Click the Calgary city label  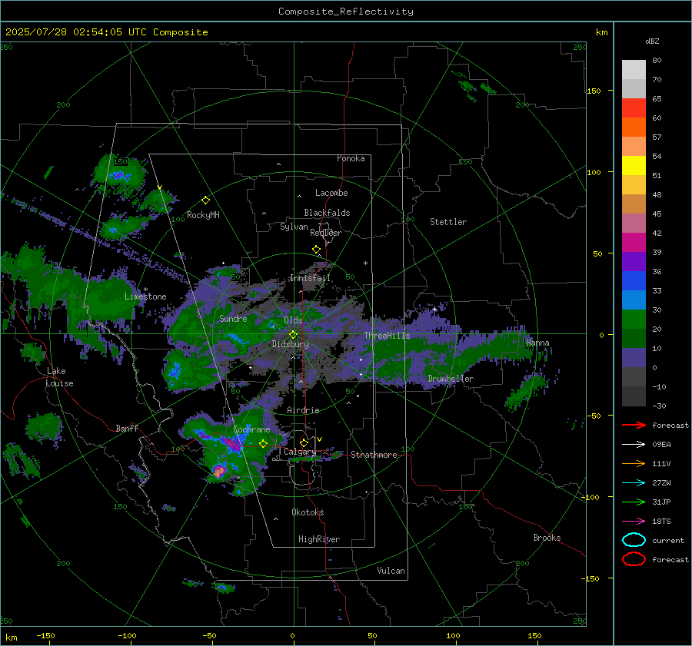300,452
